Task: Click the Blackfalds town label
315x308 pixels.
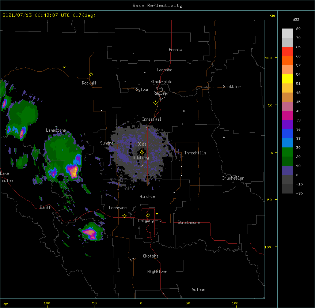Action: pos(161,82)
